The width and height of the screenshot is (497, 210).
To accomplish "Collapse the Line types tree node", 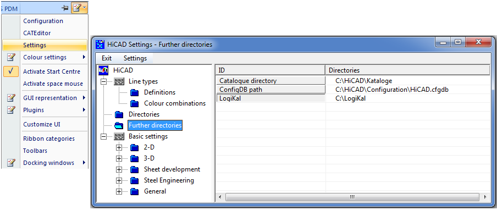I will tap(103, 81).
